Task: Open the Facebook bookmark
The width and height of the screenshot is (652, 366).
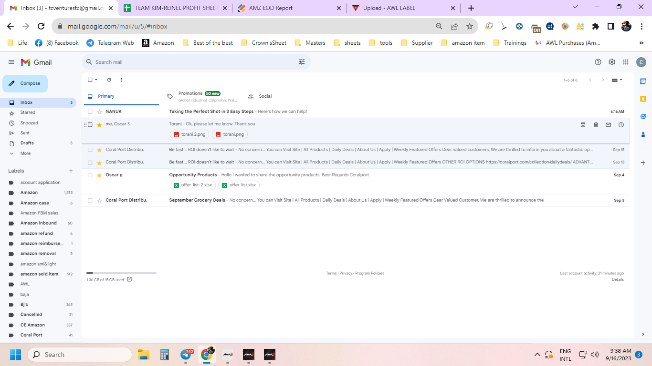Action: 57,43
